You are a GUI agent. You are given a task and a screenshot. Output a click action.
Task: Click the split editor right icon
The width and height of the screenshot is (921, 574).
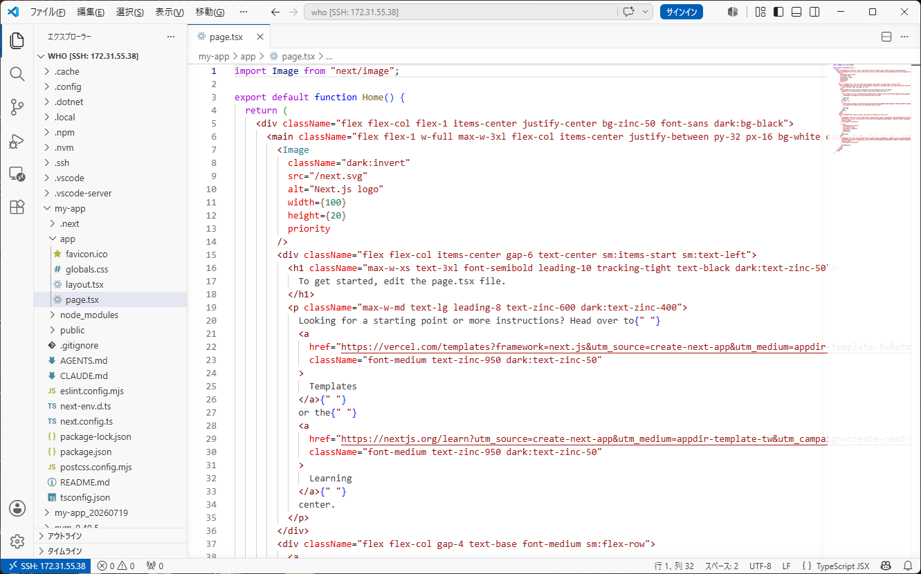pos(886,37)
